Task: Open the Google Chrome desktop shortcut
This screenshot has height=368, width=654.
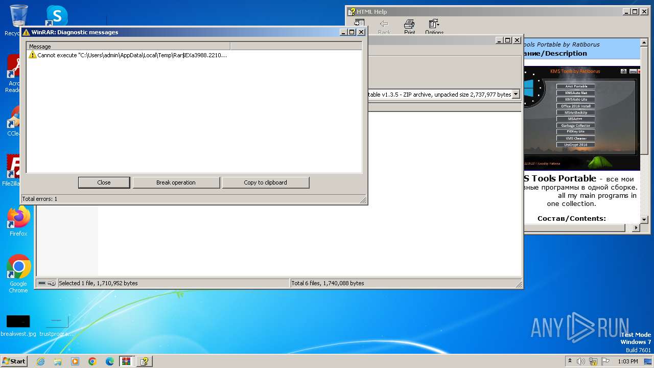Action: [x=18, y=274]
